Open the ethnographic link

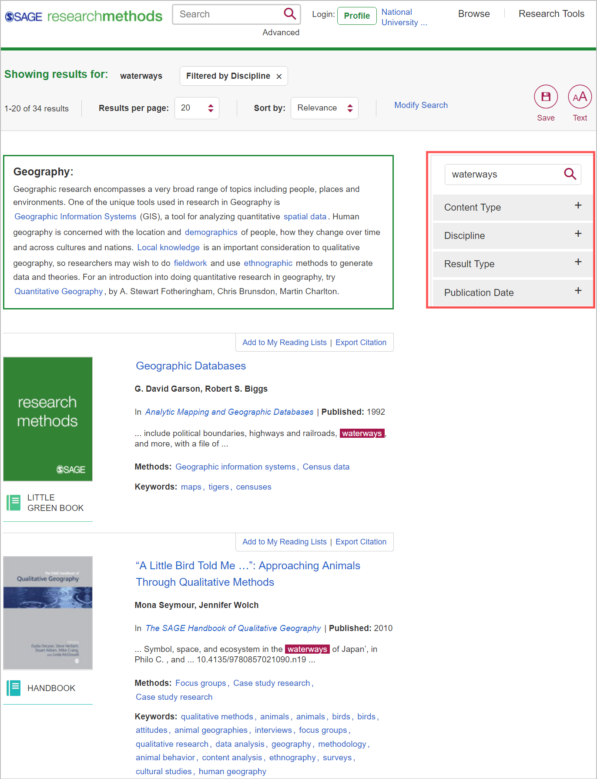[268, 263]
